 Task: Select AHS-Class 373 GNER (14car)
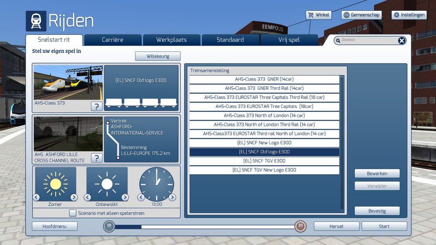264,79
